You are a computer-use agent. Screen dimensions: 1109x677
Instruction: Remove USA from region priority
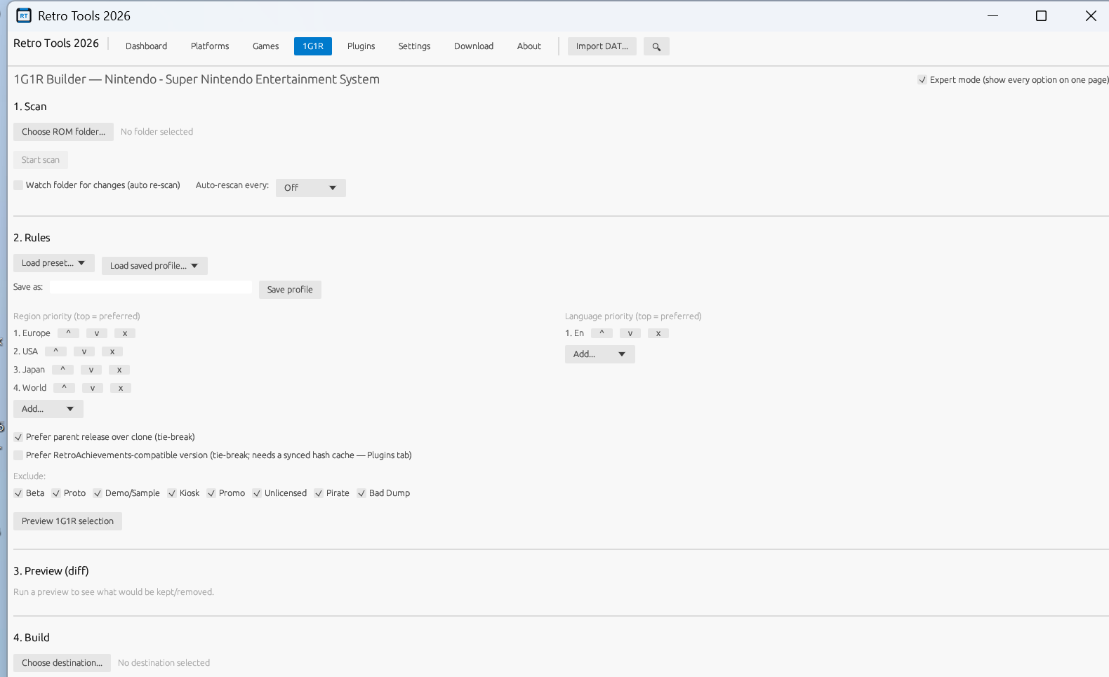(112, 351)
